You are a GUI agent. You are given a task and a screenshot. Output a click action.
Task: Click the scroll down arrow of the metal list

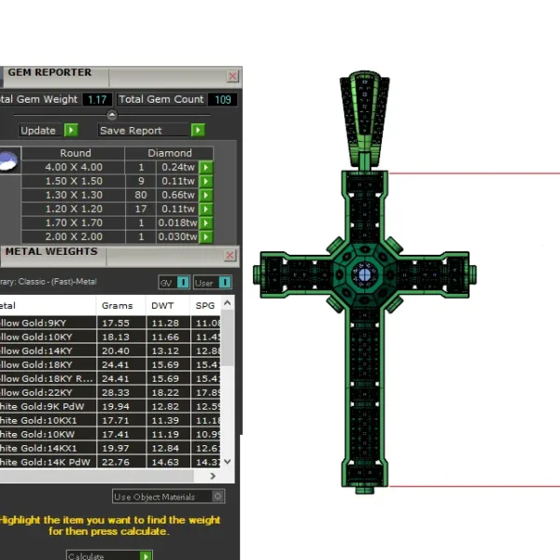tap(227, 461)
